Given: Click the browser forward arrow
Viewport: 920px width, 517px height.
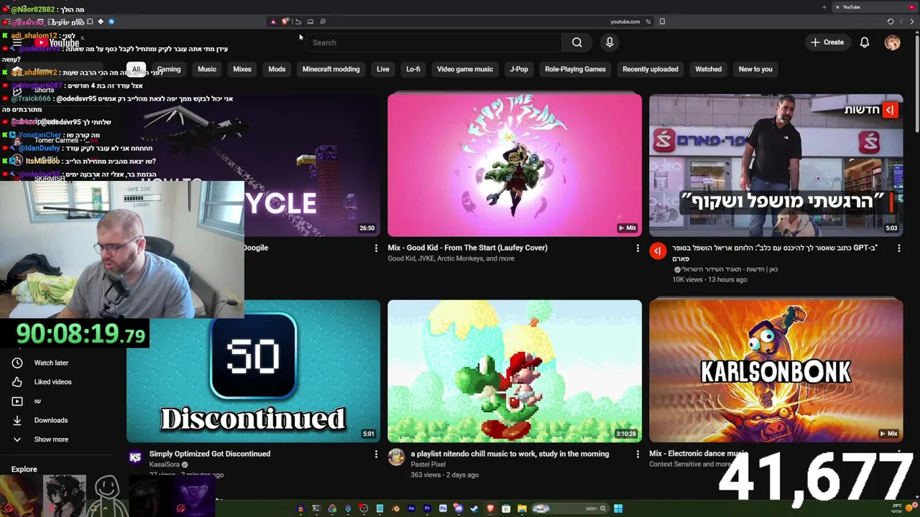Looking at the screenshot, I should point(901,22).
